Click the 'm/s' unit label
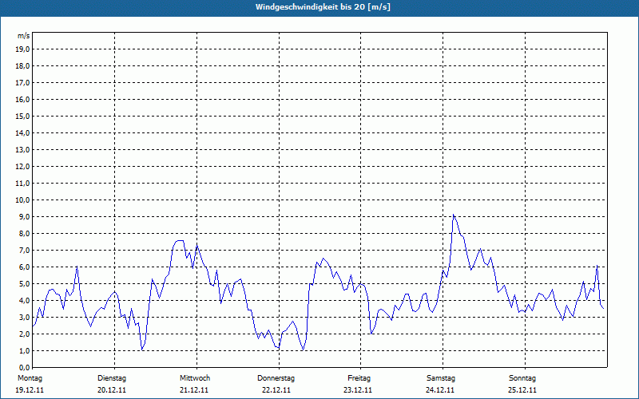 (23, 36)
